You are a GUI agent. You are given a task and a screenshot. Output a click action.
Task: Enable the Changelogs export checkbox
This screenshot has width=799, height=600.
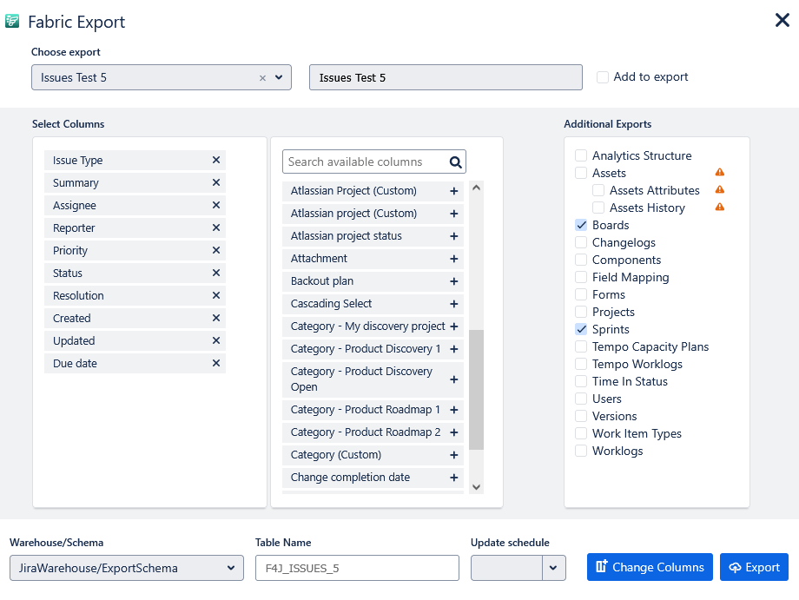pyautogui.click(x=581, y=242)
